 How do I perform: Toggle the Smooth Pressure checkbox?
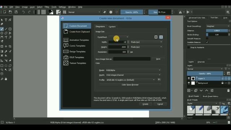(207, 39)
